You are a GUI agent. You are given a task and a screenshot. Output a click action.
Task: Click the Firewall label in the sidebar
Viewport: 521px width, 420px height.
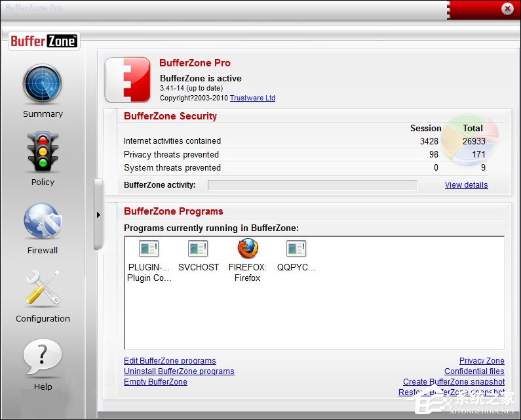43,250
